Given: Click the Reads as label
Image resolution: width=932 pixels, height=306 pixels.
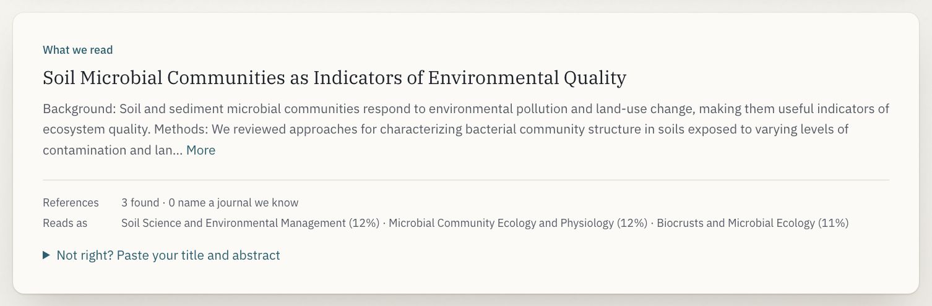Looking at the screenshot, I should (x=65, y=223).
